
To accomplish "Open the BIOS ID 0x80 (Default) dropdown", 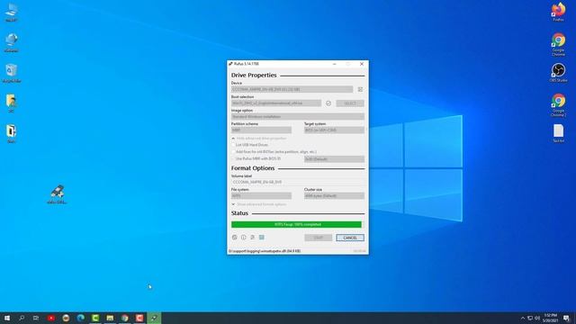I will (x=334, y=159).
